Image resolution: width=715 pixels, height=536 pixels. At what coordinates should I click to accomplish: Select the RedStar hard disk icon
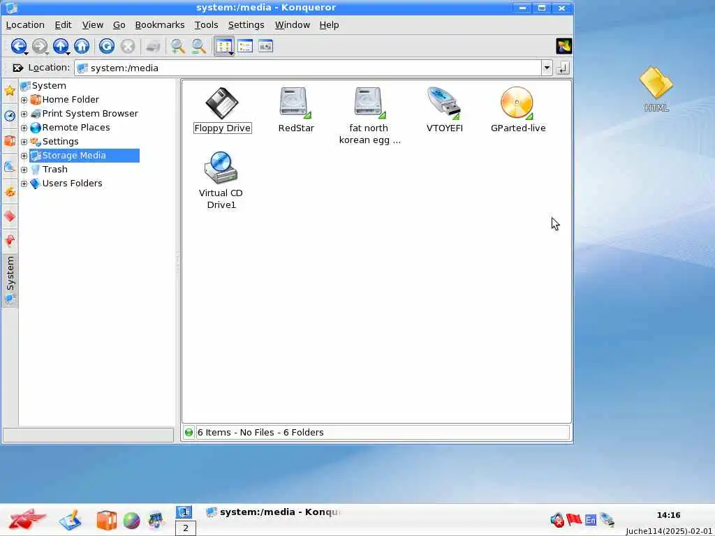(296, 110)
